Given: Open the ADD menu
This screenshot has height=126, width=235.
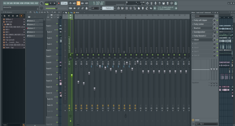Looking at the screenshot, I should point(11,3).
